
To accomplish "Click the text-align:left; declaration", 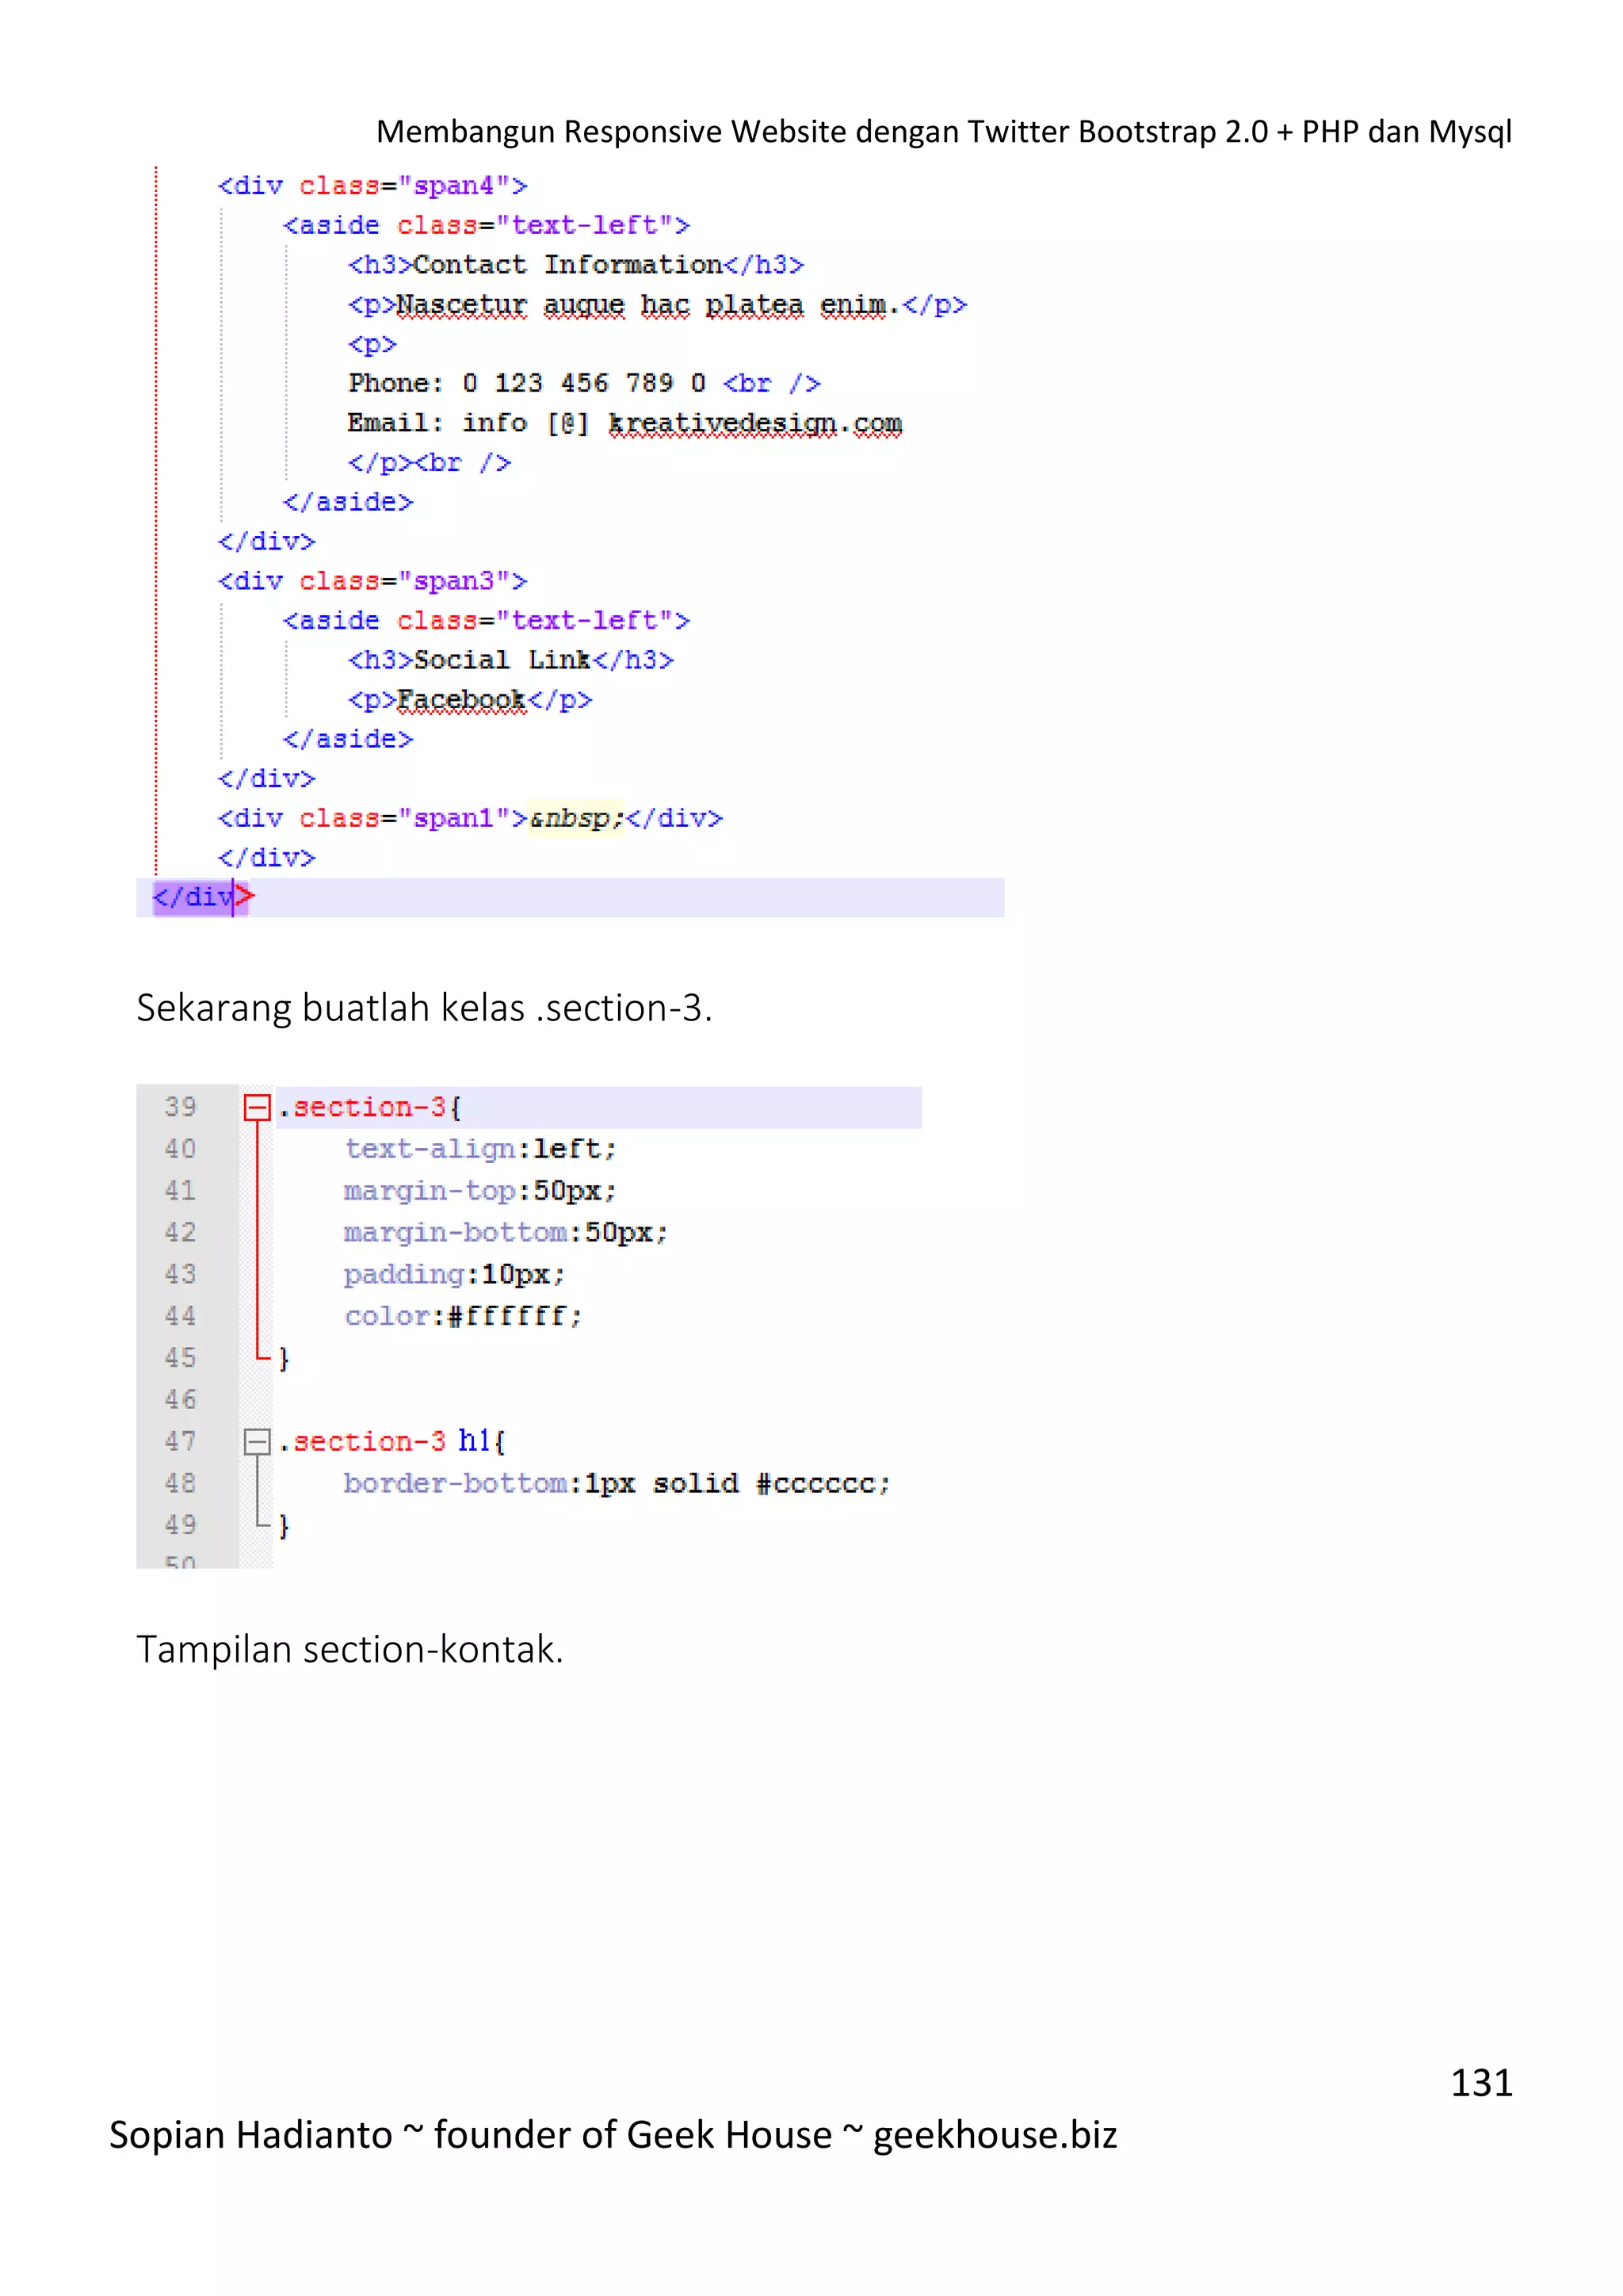I will [481, 1149].
